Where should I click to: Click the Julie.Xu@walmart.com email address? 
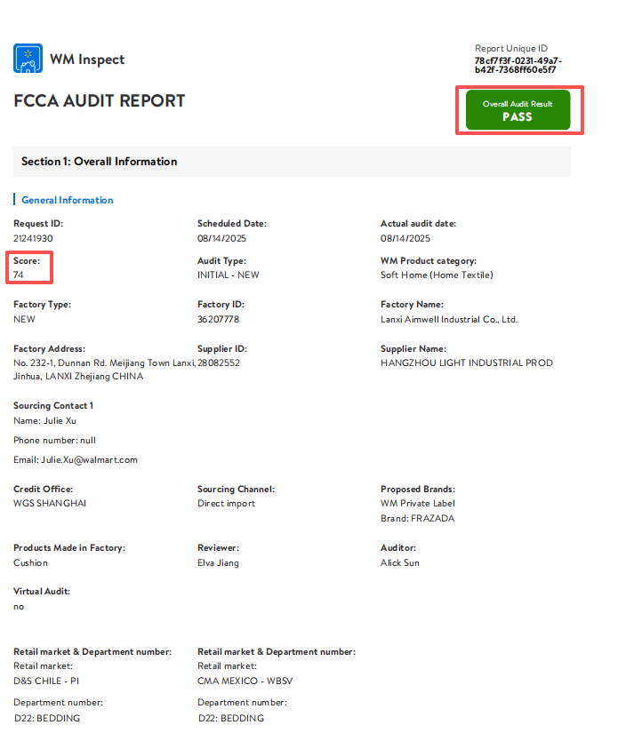click(89, 460)
